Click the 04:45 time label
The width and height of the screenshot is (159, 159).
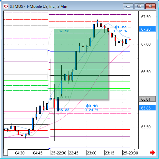point(38,153)
